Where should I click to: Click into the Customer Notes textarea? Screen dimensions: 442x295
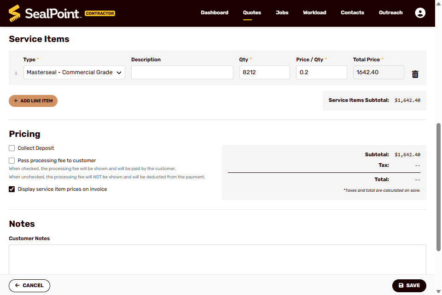(x=217, y=259)
